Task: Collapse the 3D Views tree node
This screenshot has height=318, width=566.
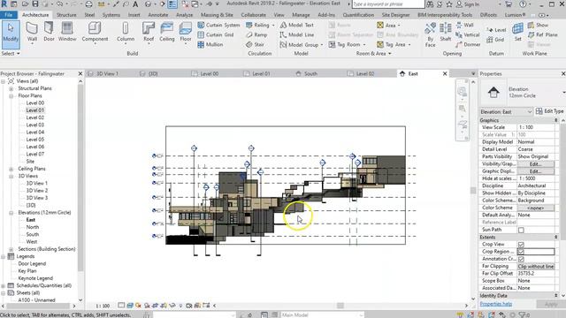Action: 11,176
